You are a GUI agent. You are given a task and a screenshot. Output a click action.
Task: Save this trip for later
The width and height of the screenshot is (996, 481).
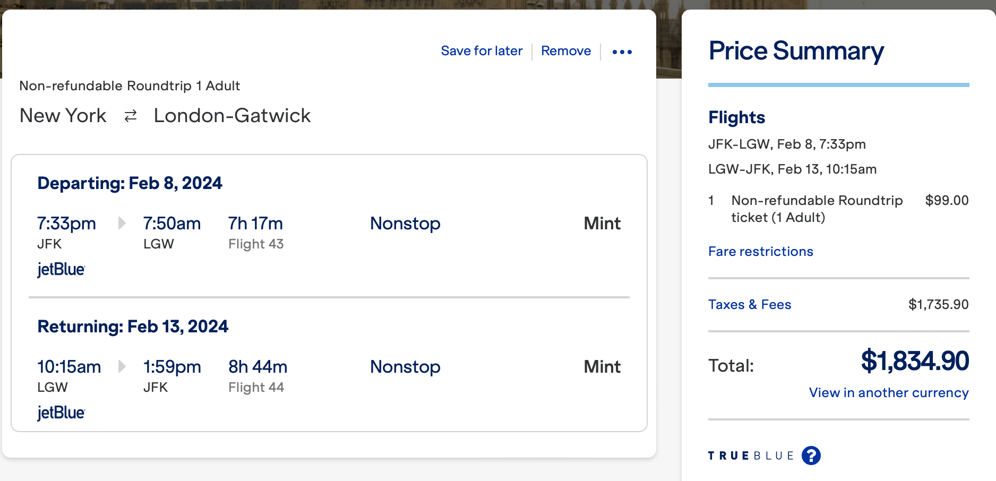482,51
